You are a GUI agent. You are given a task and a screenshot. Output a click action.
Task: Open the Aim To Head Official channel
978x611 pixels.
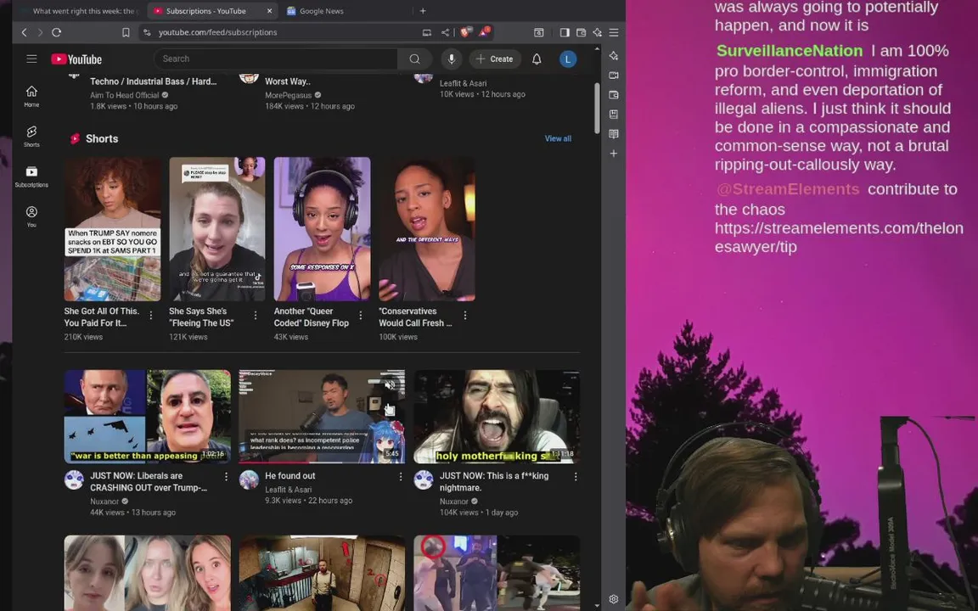pos(124,95)
